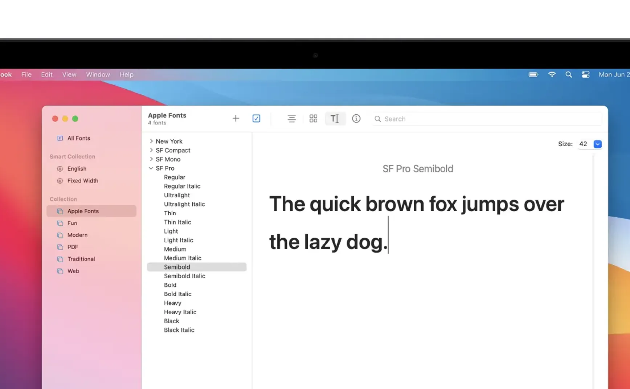The image size is (630, 389).
Task: Switch to sample list view icon
Action: coord(291,118)
